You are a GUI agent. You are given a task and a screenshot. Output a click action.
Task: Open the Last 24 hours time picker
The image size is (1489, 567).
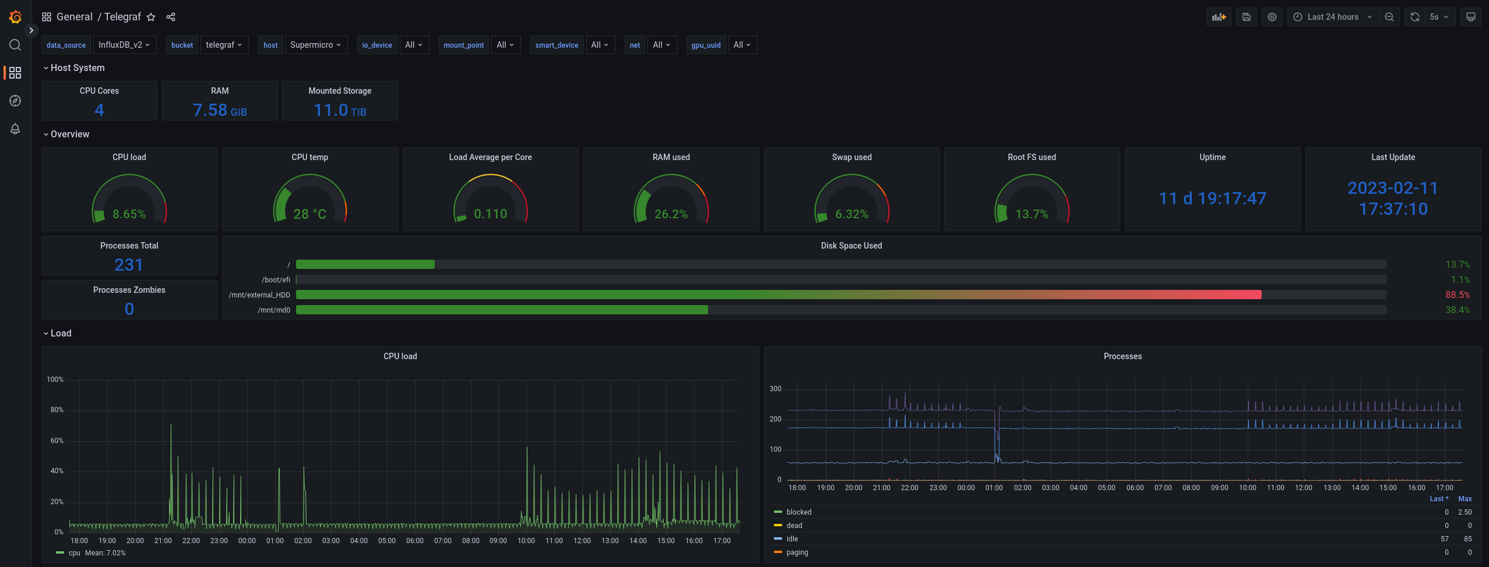coord(1333,17)
